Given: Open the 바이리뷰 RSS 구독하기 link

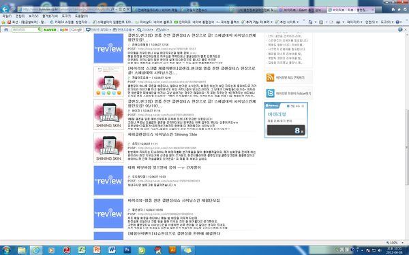Looking at the screenshot, I should [290, 78].
